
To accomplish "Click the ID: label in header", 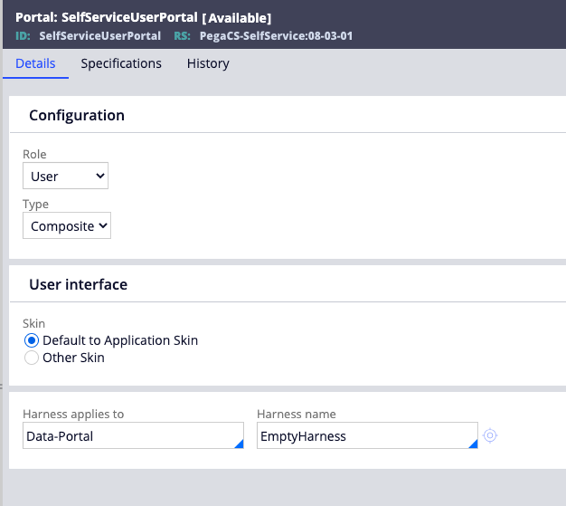I will tap(23, 36).
